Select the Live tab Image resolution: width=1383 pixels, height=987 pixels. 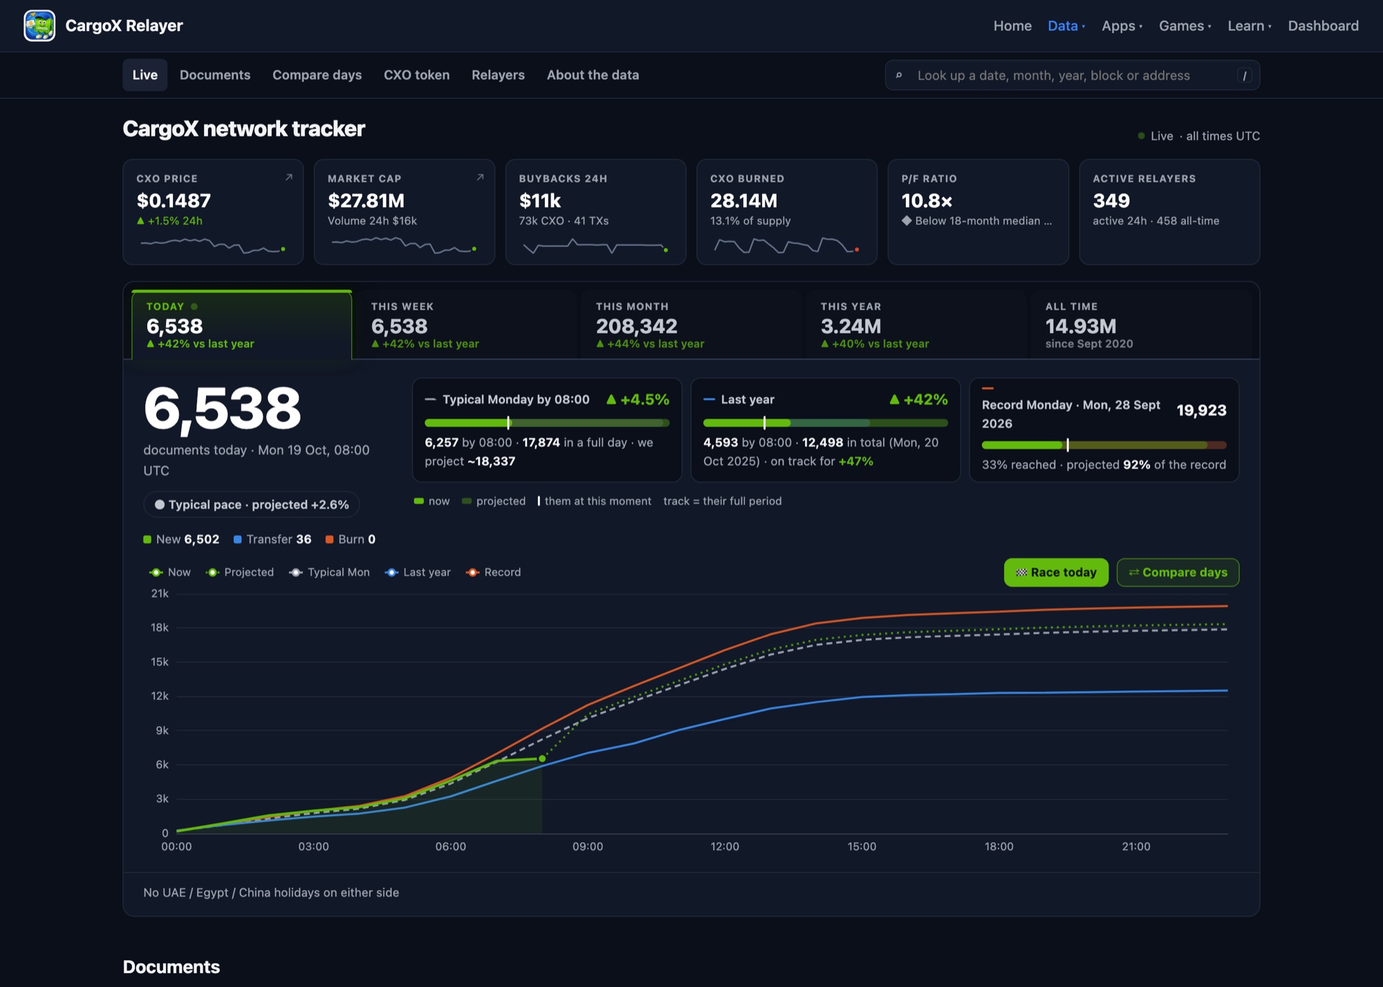click(x=145, y=75)
